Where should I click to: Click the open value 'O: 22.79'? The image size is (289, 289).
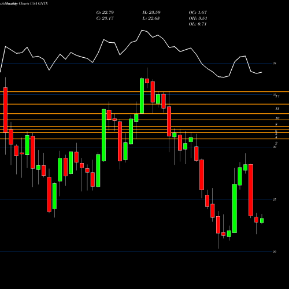[105, 13]
